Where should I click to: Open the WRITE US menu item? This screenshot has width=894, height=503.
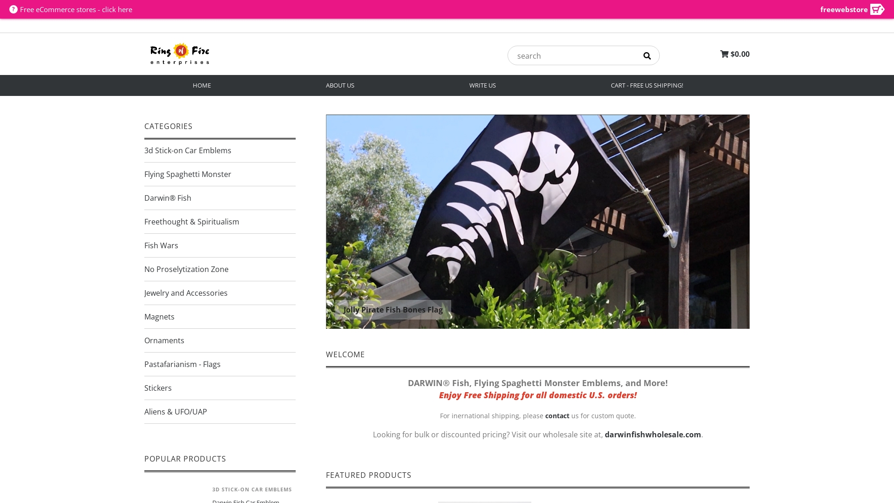(x=482, y=85)
